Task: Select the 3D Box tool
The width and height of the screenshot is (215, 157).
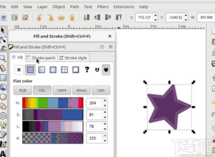Action: [x=3, y=87]
